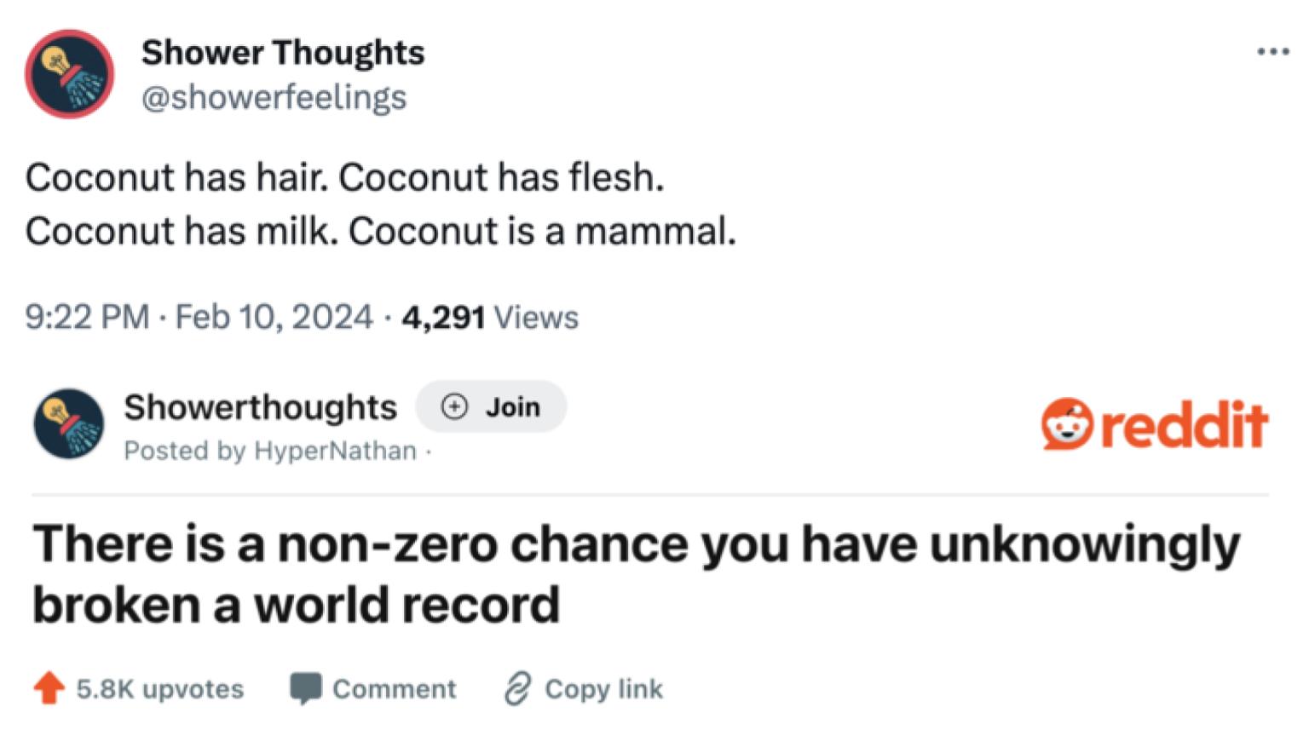The width and height of the screenshot is (1309, 736).
Task: Click the Comment speech bubble icon
Action: click(x=306, y=687)
